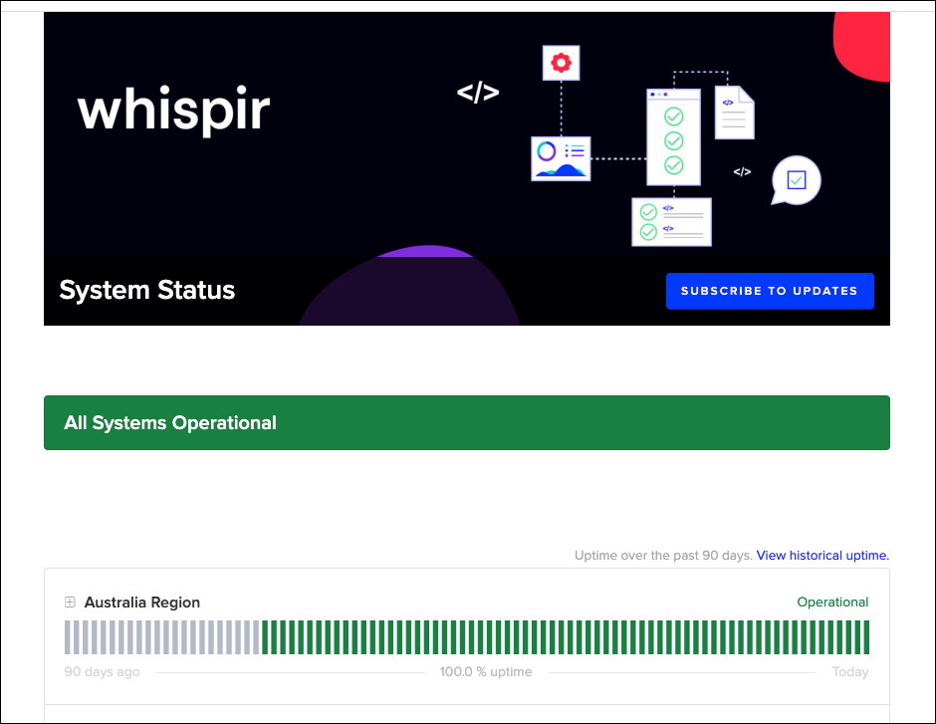The width and height of the screenshot is (936, 724).
Task: Click the whispir logo
Action: [173, 111]
